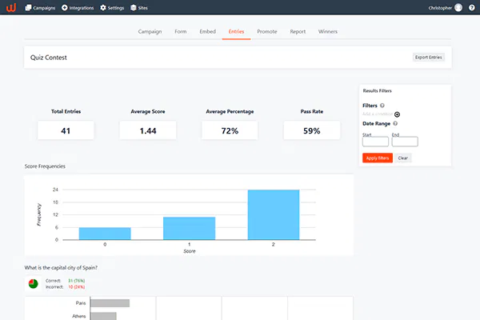This screenshot has width=480, height=320.
Task: Click the Paris answer bar
Action: tap(110, 303)
